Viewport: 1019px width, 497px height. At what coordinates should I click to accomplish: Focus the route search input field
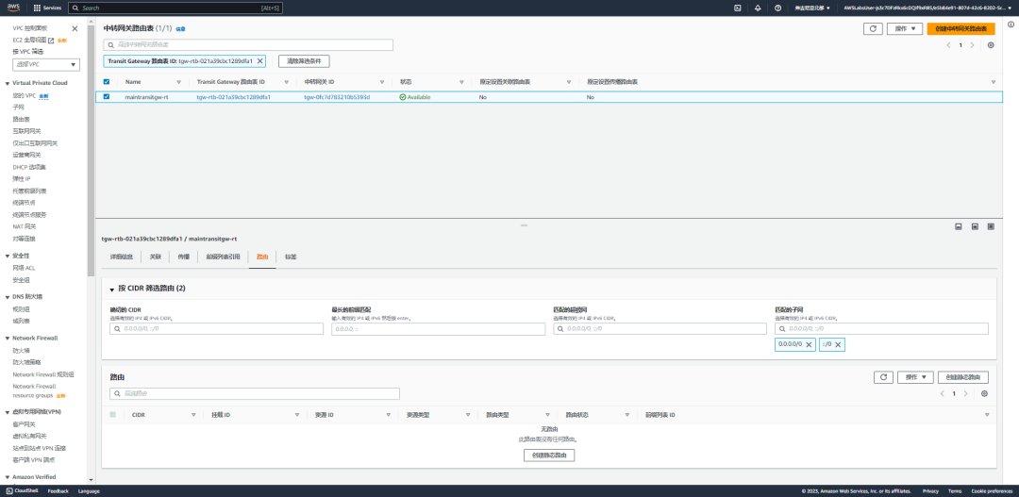(255, 393)
